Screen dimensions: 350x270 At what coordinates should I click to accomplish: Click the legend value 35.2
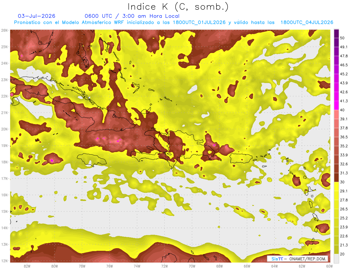tap(344, 146)
